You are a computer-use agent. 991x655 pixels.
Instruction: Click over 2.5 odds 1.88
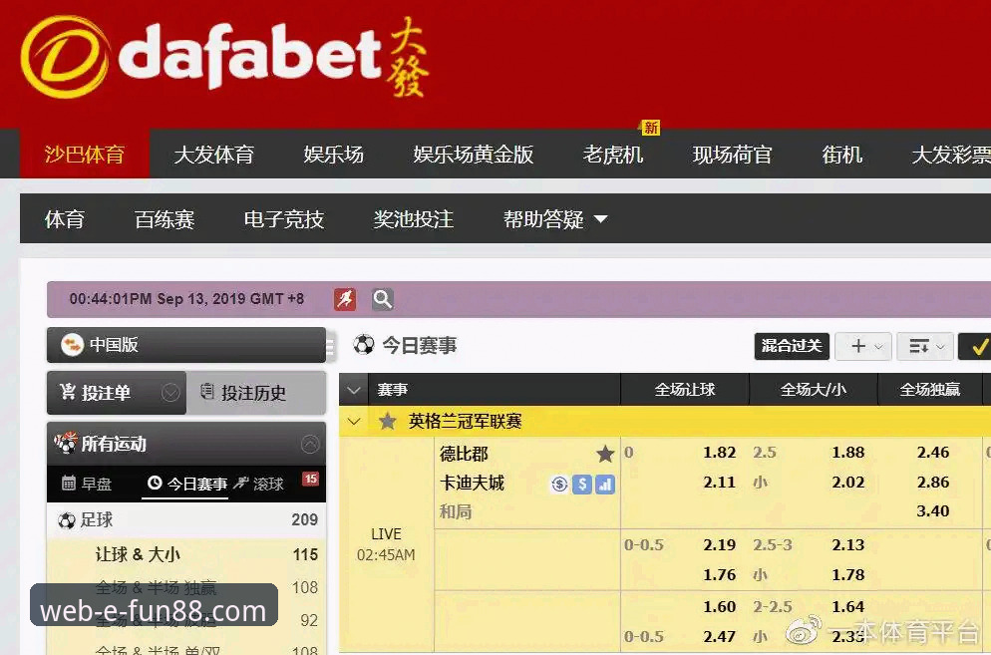(847, 453)
